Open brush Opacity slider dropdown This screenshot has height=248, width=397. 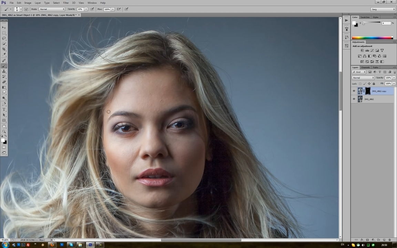click(86, 9)
